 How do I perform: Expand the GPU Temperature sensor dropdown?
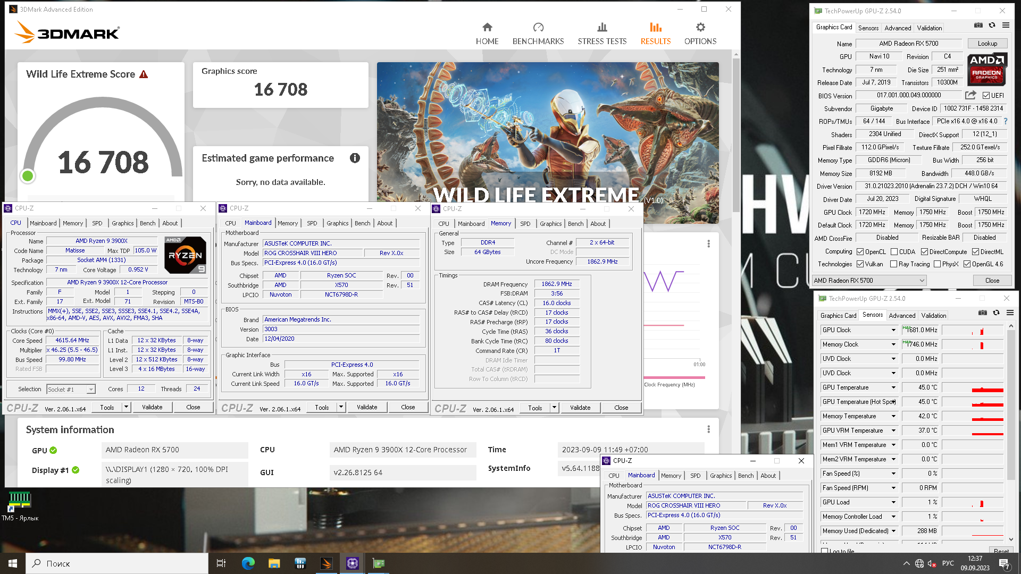[x=893, y=387]
